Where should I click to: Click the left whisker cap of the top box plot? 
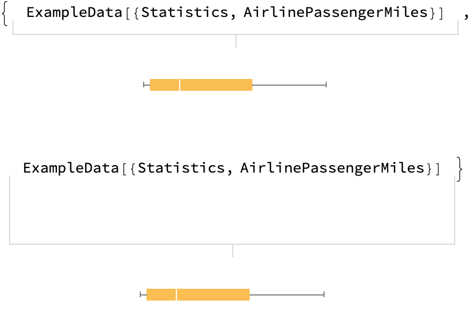144,85
